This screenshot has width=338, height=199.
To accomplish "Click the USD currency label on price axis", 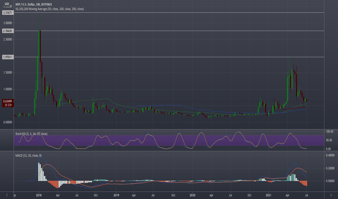I will [x=7, y=4].
